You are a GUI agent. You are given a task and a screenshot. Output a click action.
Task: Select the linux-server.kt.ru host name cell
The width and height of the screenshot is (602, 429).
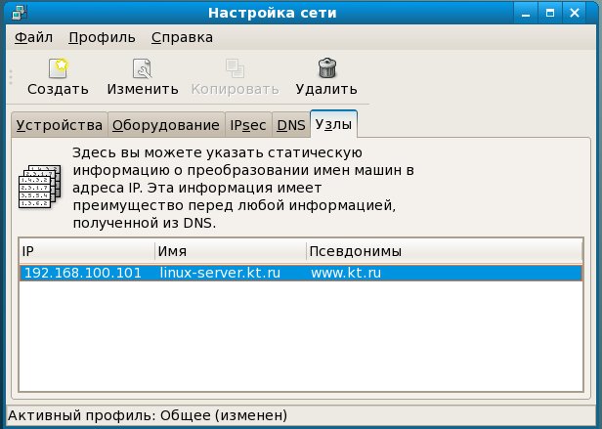coord(220,273)
